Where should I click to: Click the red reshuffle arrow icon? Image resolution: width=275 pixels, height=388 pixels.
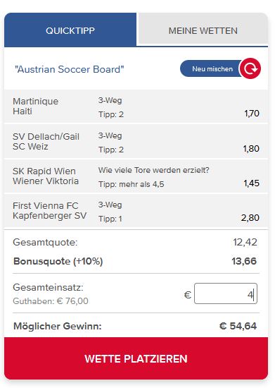coord(250,68)
